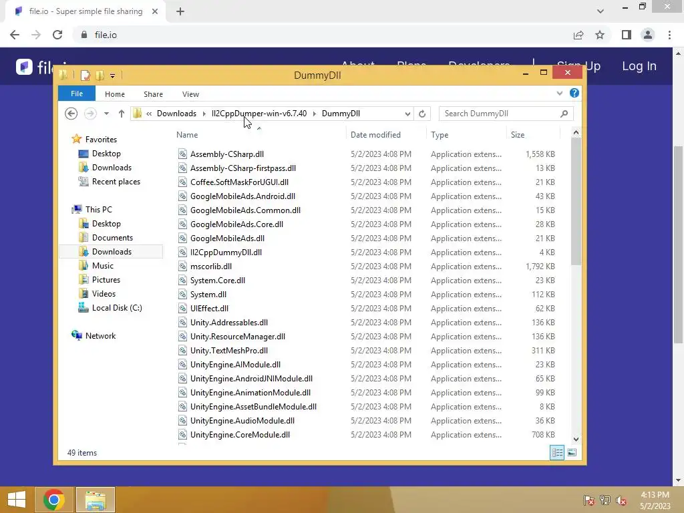Open Downloads under Favorites
The height and width of the screenshot is (513, 684).
tap(112, 168)
